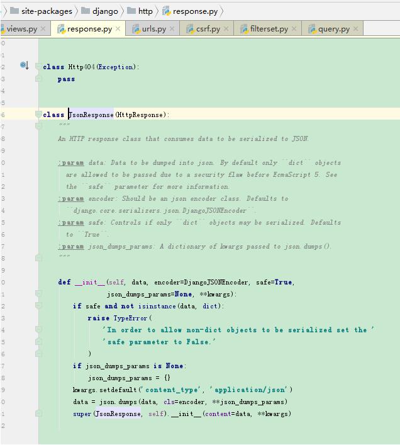This screenshot has width=400, height=445.
Task: Click fold end marker at docstring close
Action: click(38, 258)
